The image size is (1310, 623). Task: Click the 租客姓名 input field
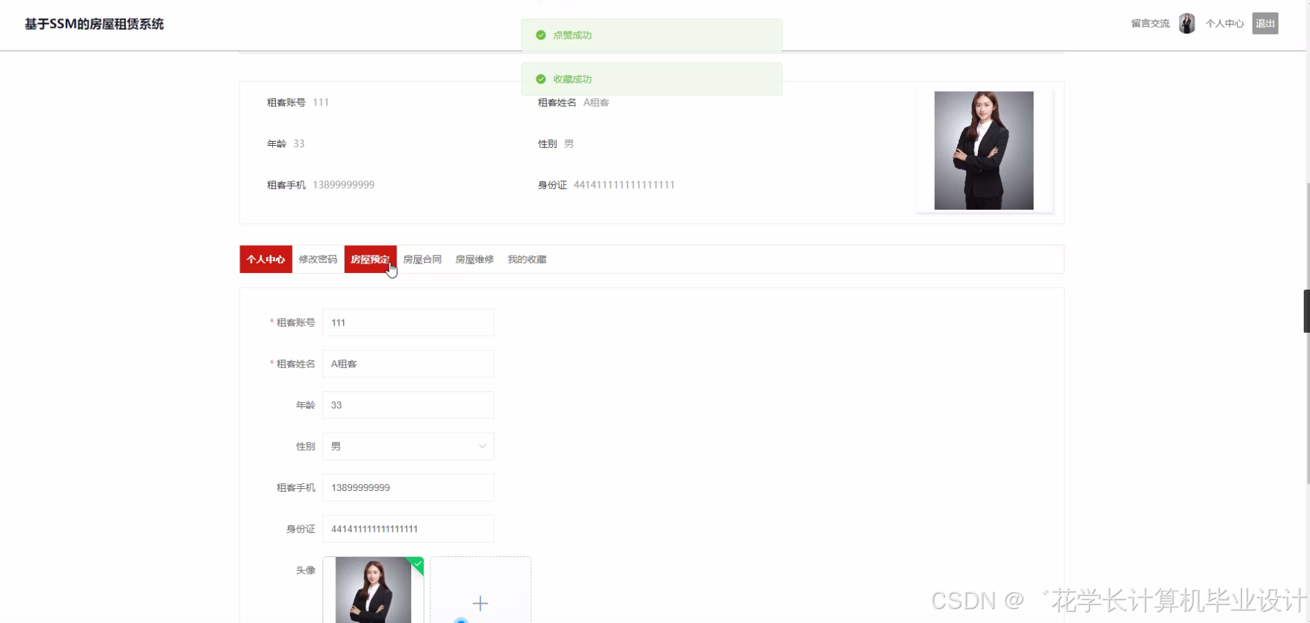click(408, 364)
